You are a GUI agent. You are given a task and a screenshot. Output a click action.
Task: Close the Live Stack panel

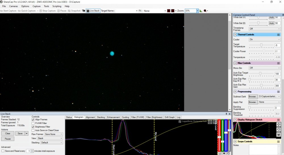229,114
